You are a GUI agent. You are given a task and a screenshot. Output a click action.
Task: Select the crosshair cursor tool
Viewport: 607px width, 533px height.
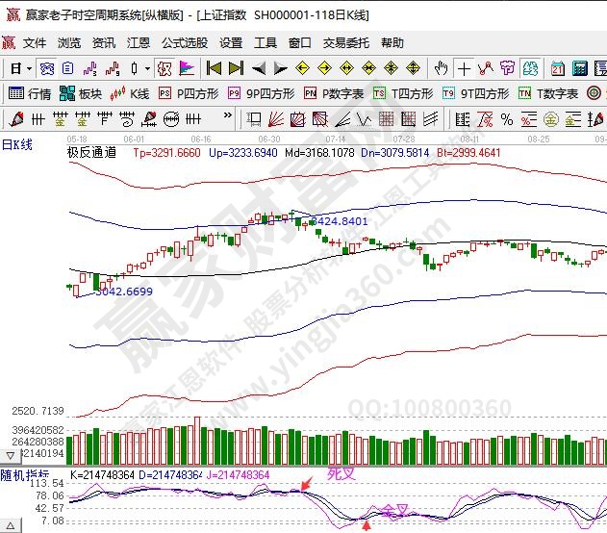(x=465, y=68)
